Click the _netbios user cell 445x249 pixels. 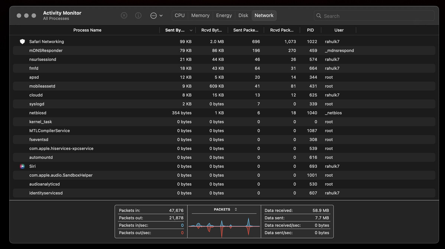click(x=333, y=113)
